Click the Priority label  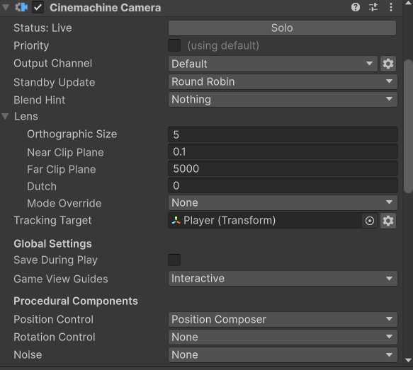(31, 46)
